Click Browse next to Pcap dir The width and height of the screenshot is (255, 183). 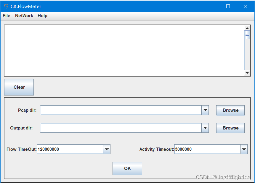point(230,110)
